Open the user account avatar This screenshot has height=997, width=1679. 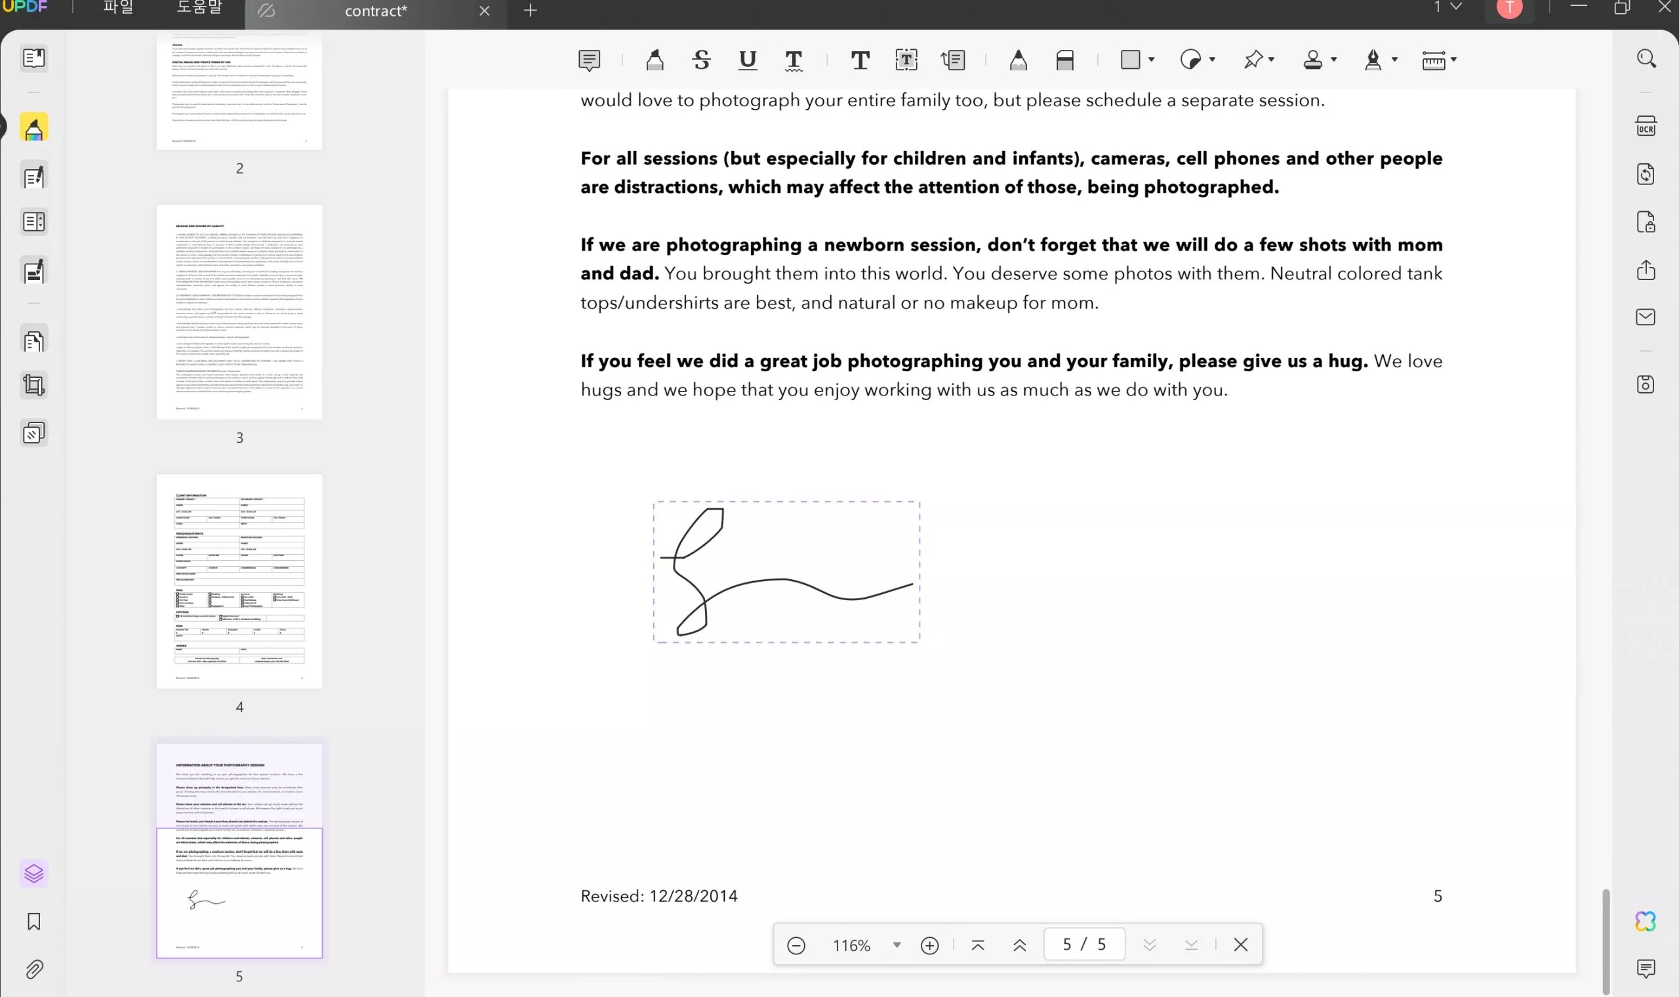coord(1510,7)
